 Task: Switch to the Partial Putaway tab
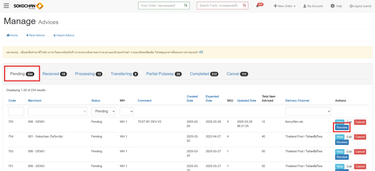164,74
